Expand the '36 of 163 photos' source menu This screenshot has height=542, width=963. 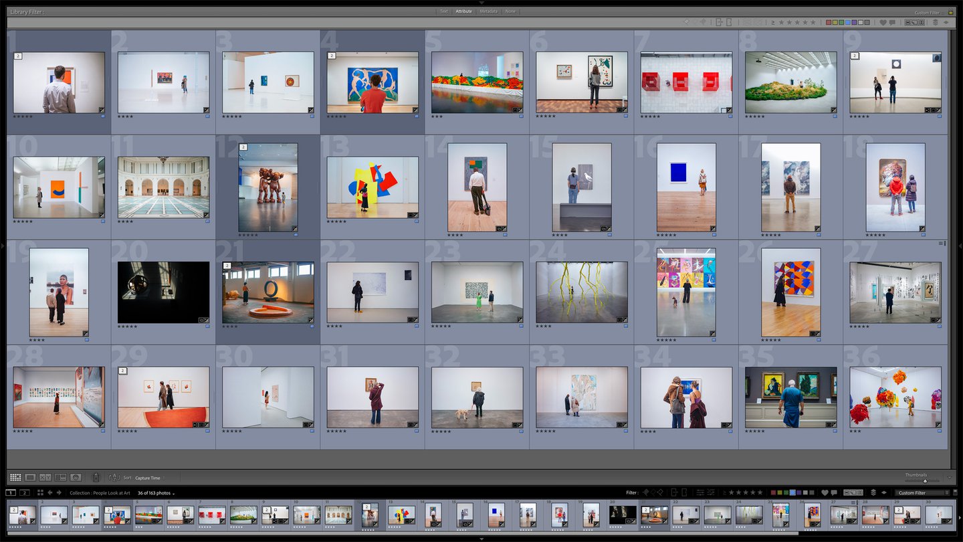click(156, 493)
